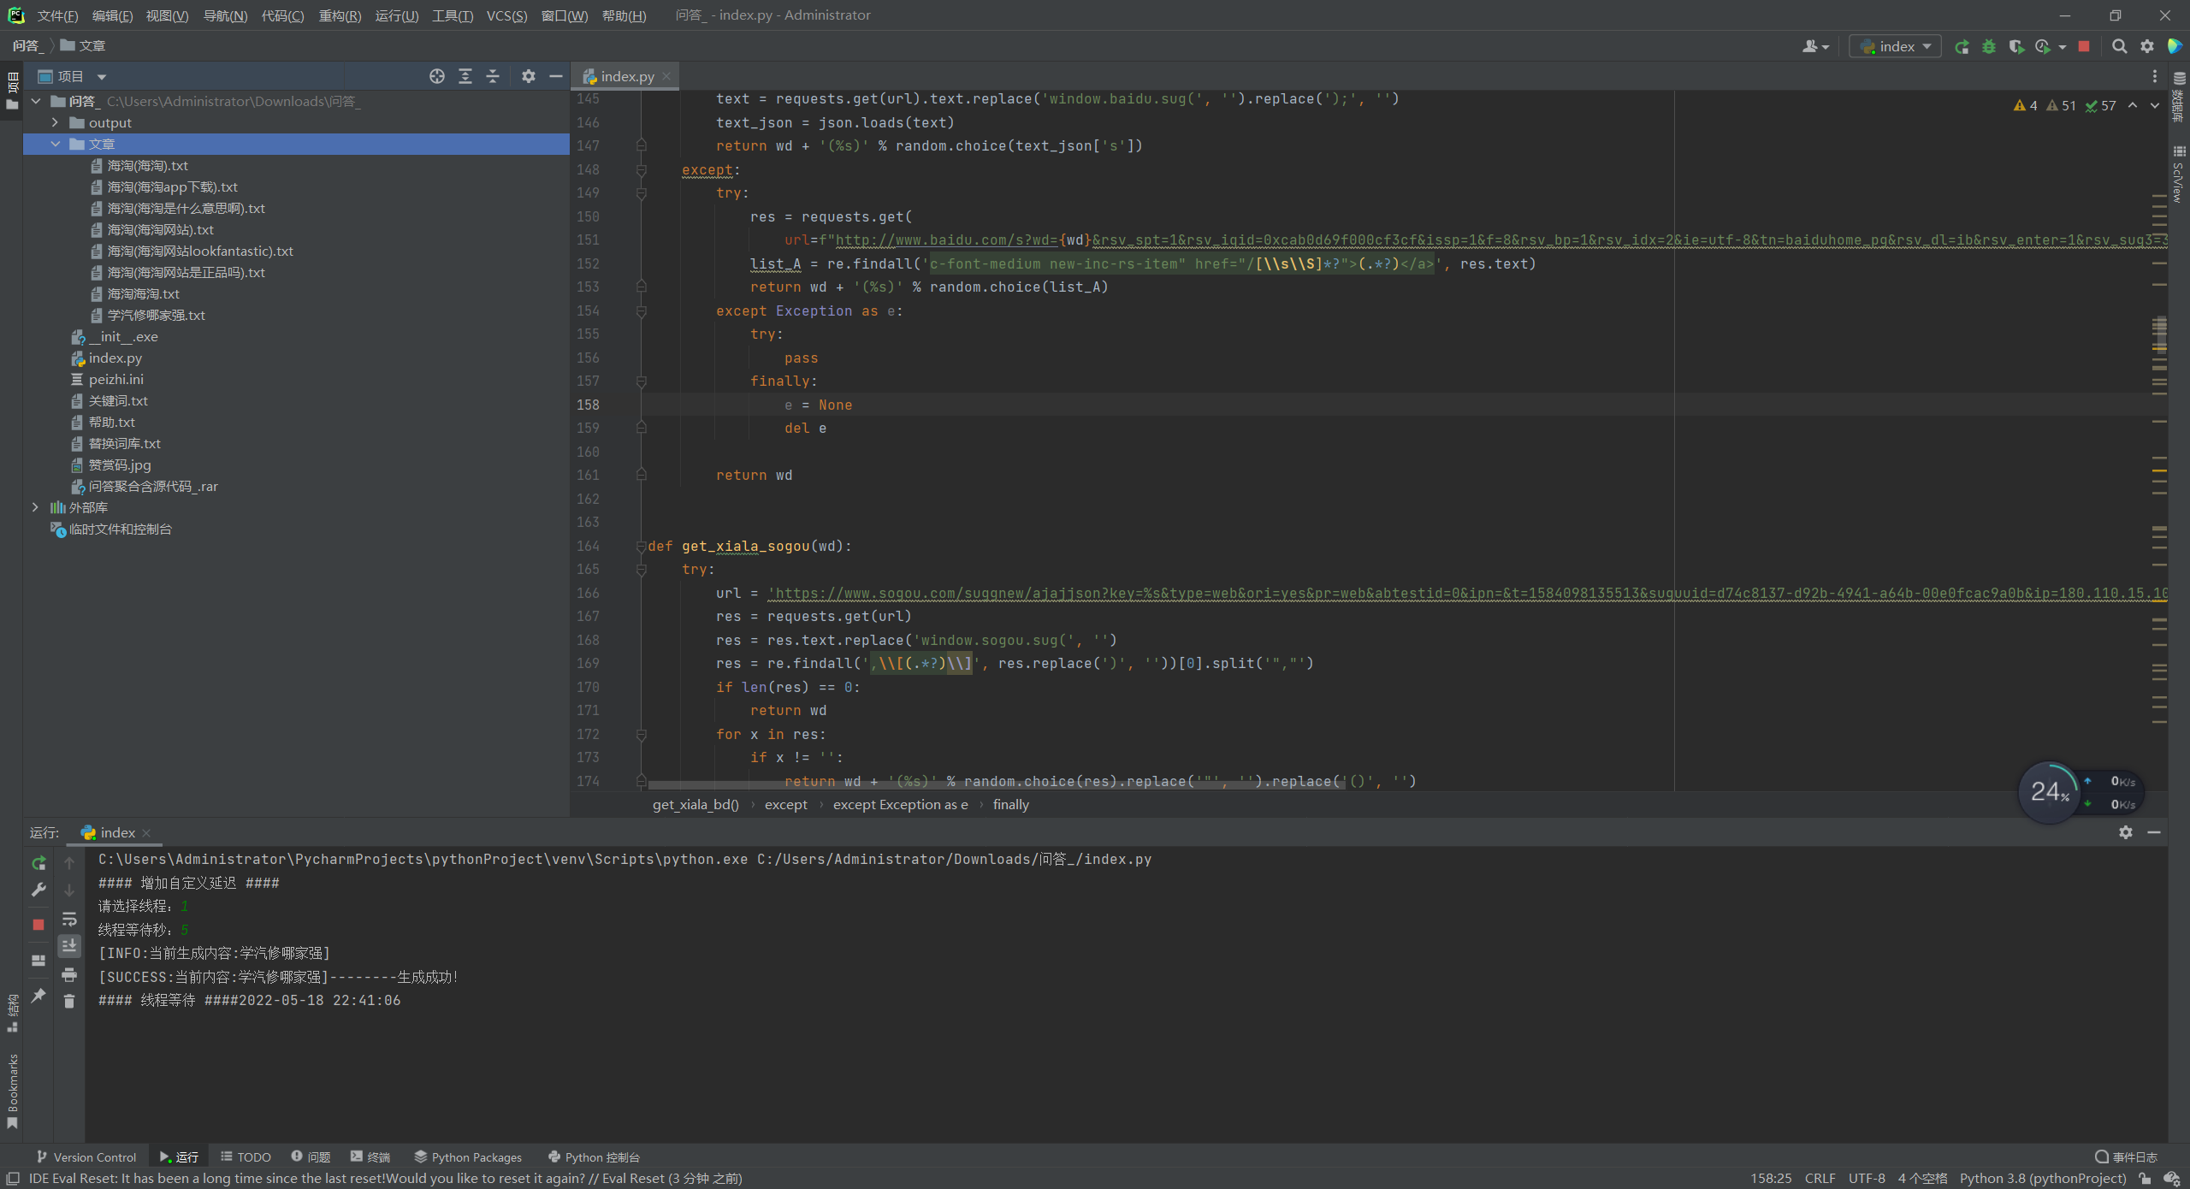Click Python 3.8 interpreter in status bar
Image resolution: width=2190 pixels, height=1189 pixels.
(x=2043, y=1178)
